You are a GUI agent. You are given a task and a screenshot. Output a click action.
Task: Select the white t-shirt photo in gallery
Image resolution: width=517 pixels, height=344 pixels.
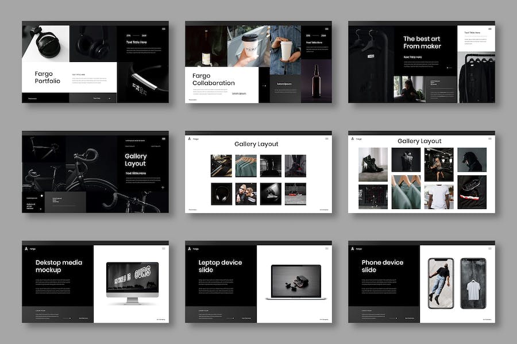pos(439,196)
